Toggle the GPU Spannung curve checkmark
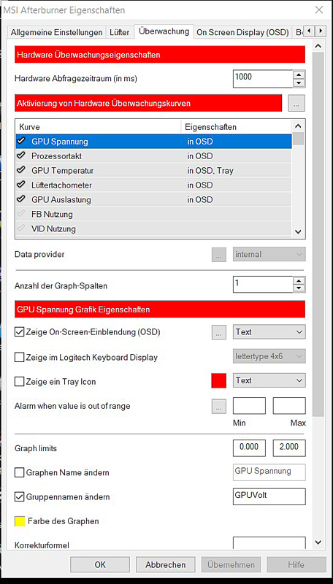333x584 pixels. coord(22,141)
